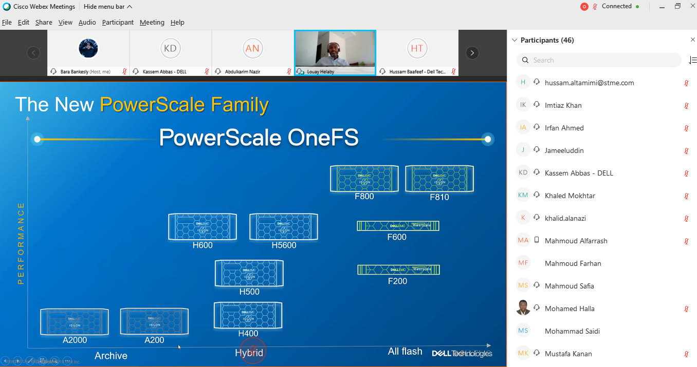Show next video thumbnails with right arrow
Viewport: 697px width, 367px height.
click(472, 53)
